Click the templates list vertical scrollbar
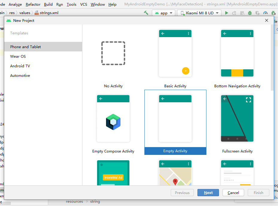This screenshot has height=206, width=278. 272,58
